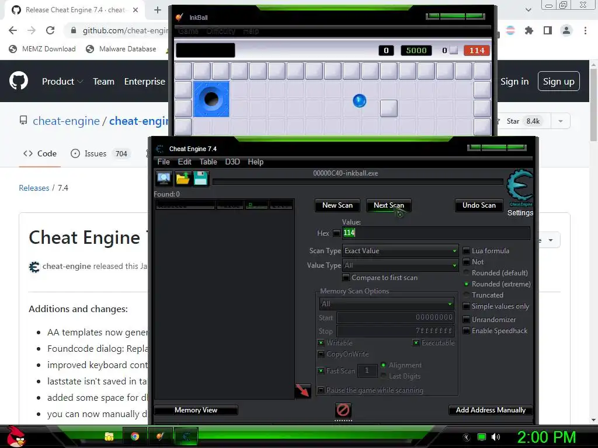Toggle Simple values only checkbox
Screen dimensions: 598x448
click(466, 306)
